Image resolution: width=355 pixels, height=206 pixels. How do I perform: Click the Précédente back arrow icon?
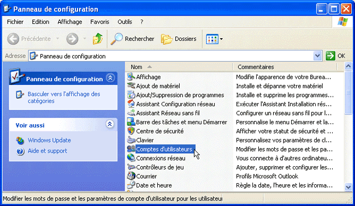(13, 39)
